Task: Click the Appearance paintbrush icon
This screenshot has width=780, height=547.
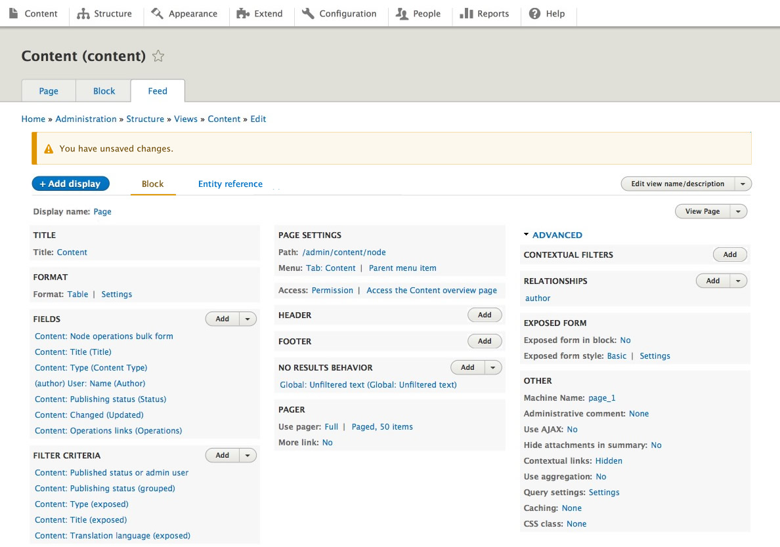Action: coord(158,13)
